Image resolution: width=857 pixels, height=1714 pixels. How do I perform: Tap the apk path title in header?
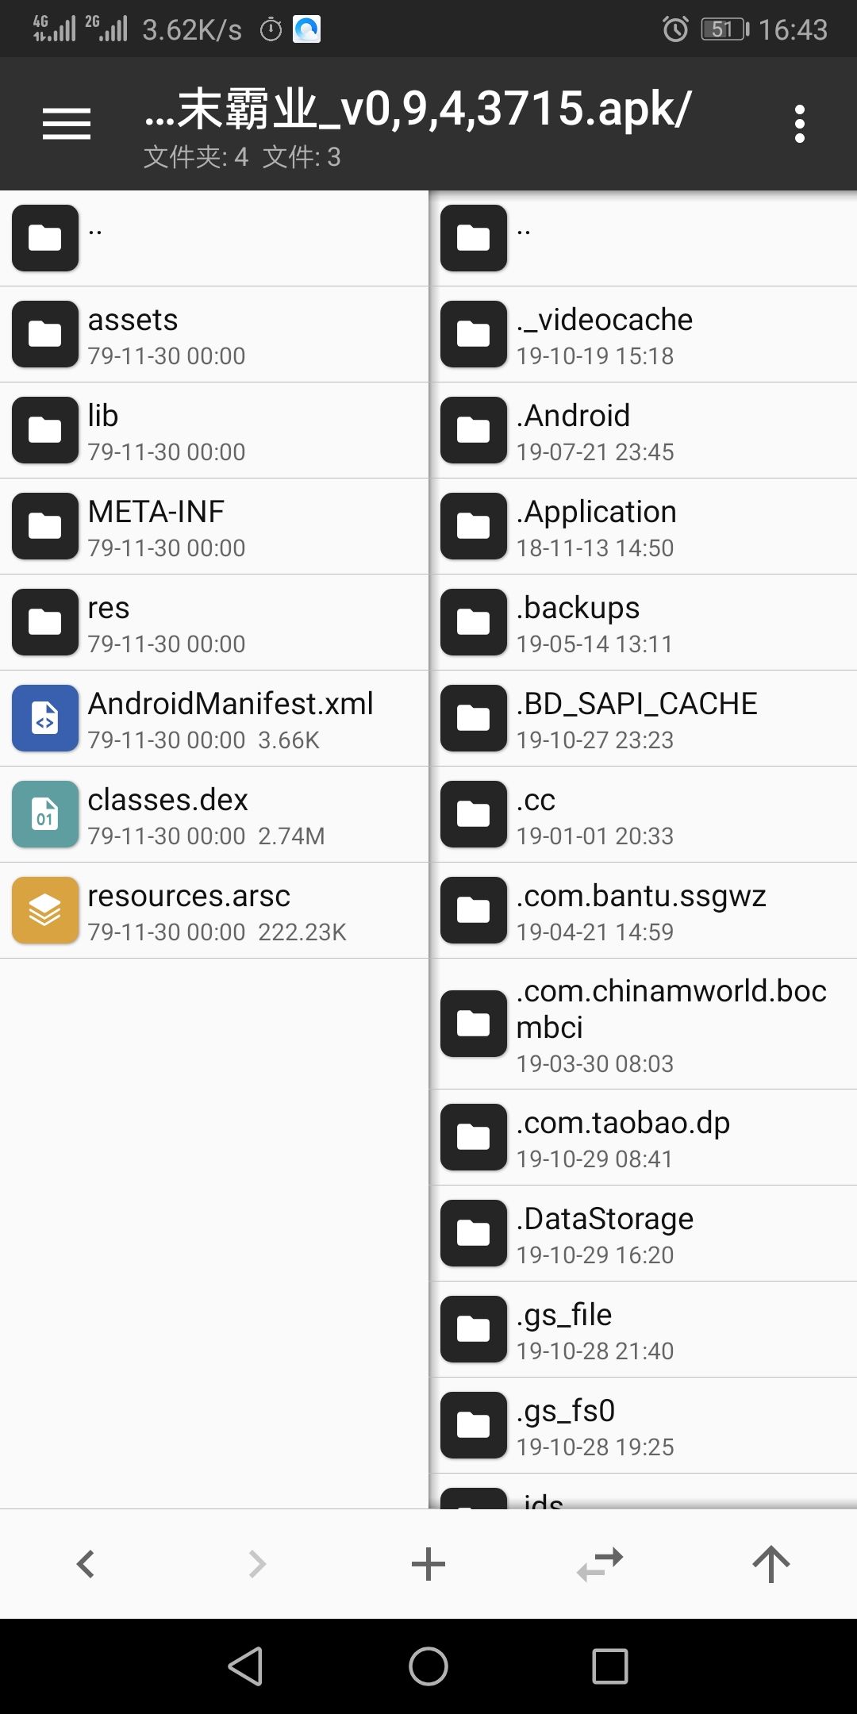417,111
